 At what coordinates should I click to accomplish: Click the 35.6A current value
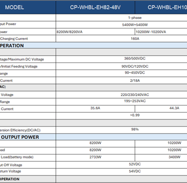(x=95, y=108)
